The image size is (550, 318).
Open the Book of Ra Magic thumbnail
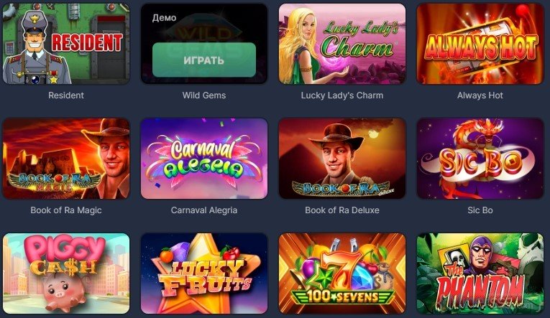click(66, 159)
